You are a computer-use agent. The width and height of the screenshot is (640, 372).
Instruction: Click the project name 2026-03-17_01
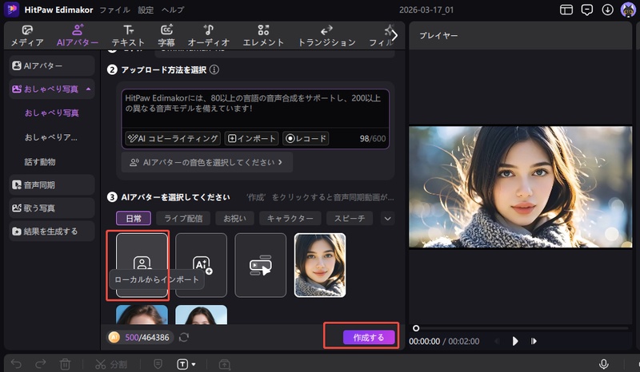coord(426,10)
